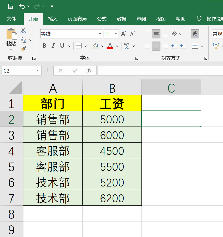Image resolution: width=223 pixels, height=237 pixels.
Task: Click the lightbulb Tell Me icon
Action: (199, 19)
